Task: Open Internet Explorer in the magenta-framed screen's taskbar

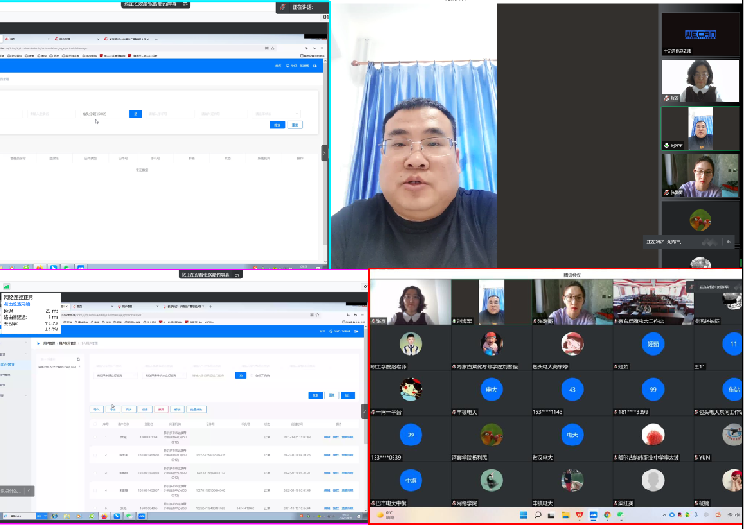Action: 55,516
